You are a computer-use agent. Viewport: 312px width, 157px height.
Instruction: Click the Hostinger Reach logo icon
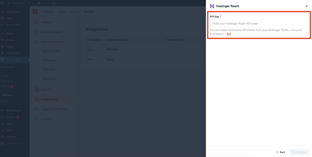212,6
